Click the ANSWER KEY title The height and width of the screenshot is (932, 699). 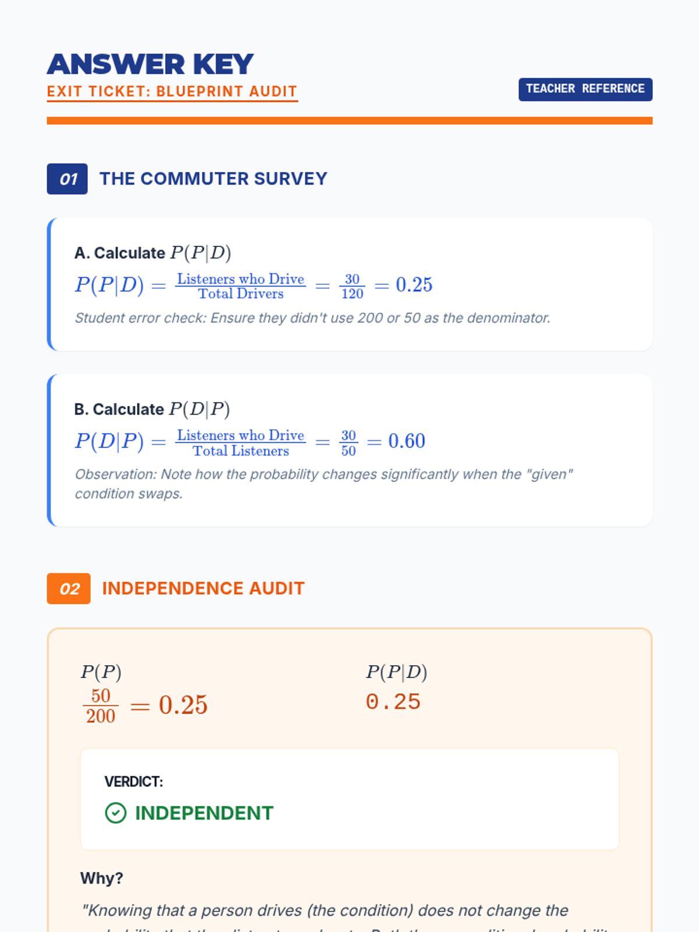pos(150,64)
